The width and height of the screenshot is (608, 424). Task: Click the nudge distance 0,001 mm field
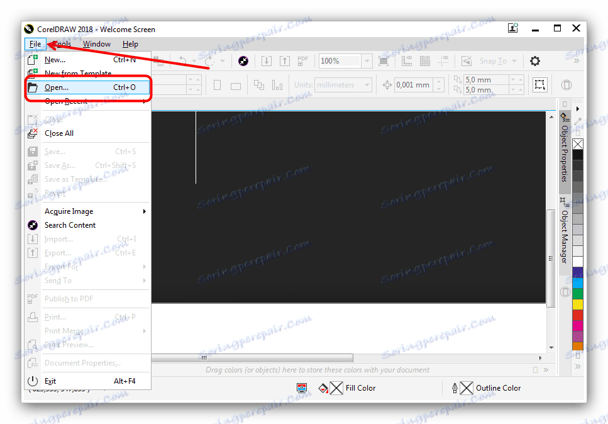414,85
